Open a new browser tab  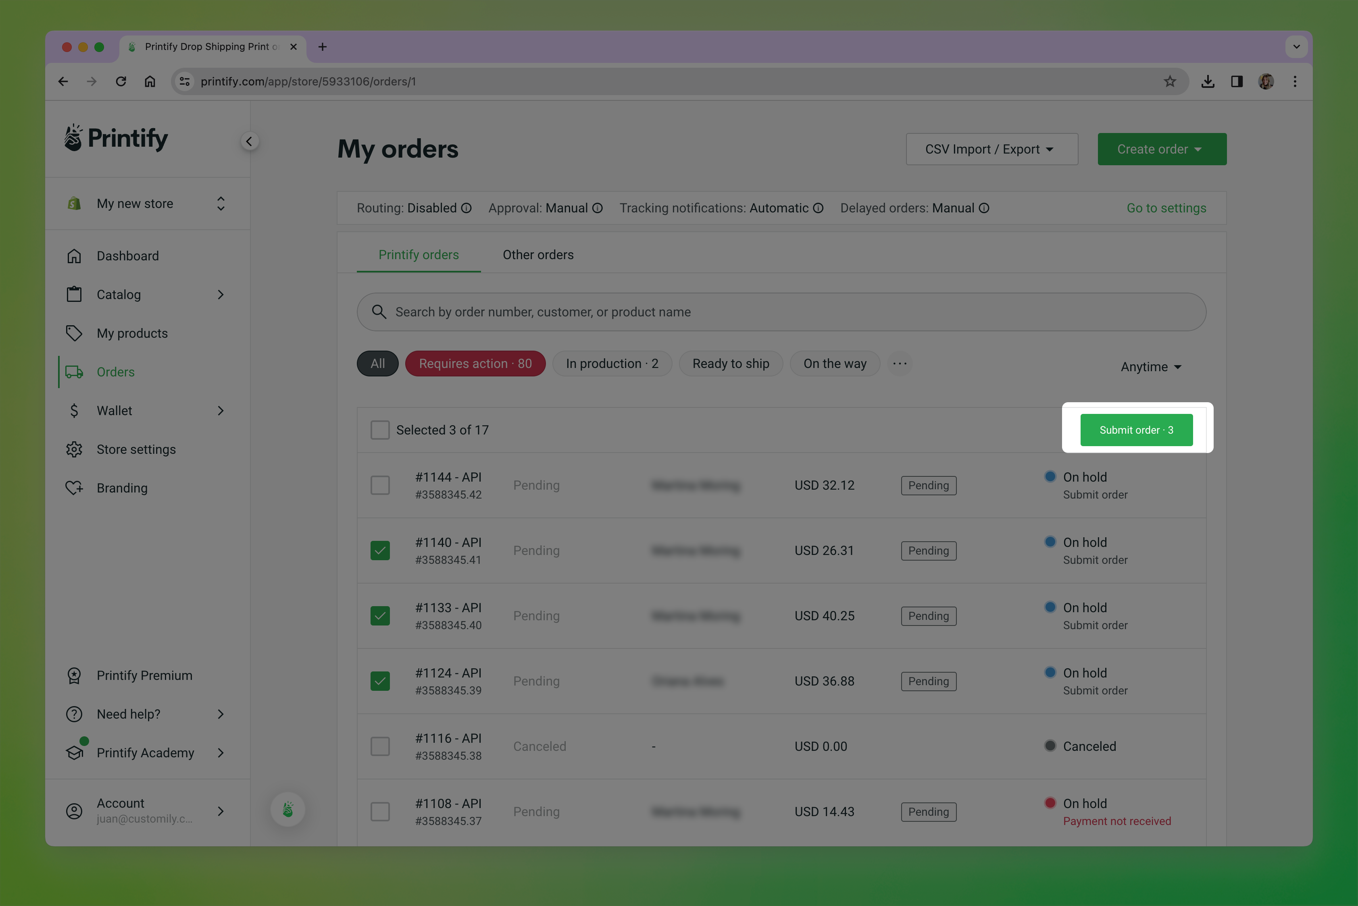(323, 47)
